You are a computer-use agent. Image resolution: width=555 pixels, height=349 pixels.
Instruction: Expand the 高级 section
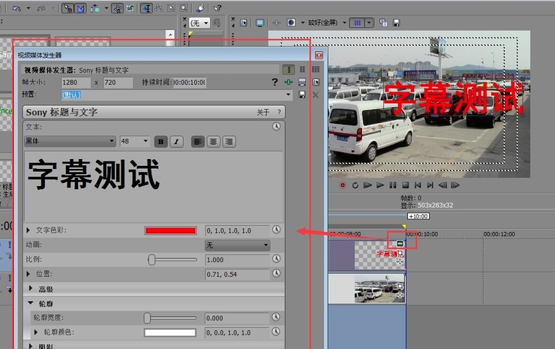click(31, 289)
